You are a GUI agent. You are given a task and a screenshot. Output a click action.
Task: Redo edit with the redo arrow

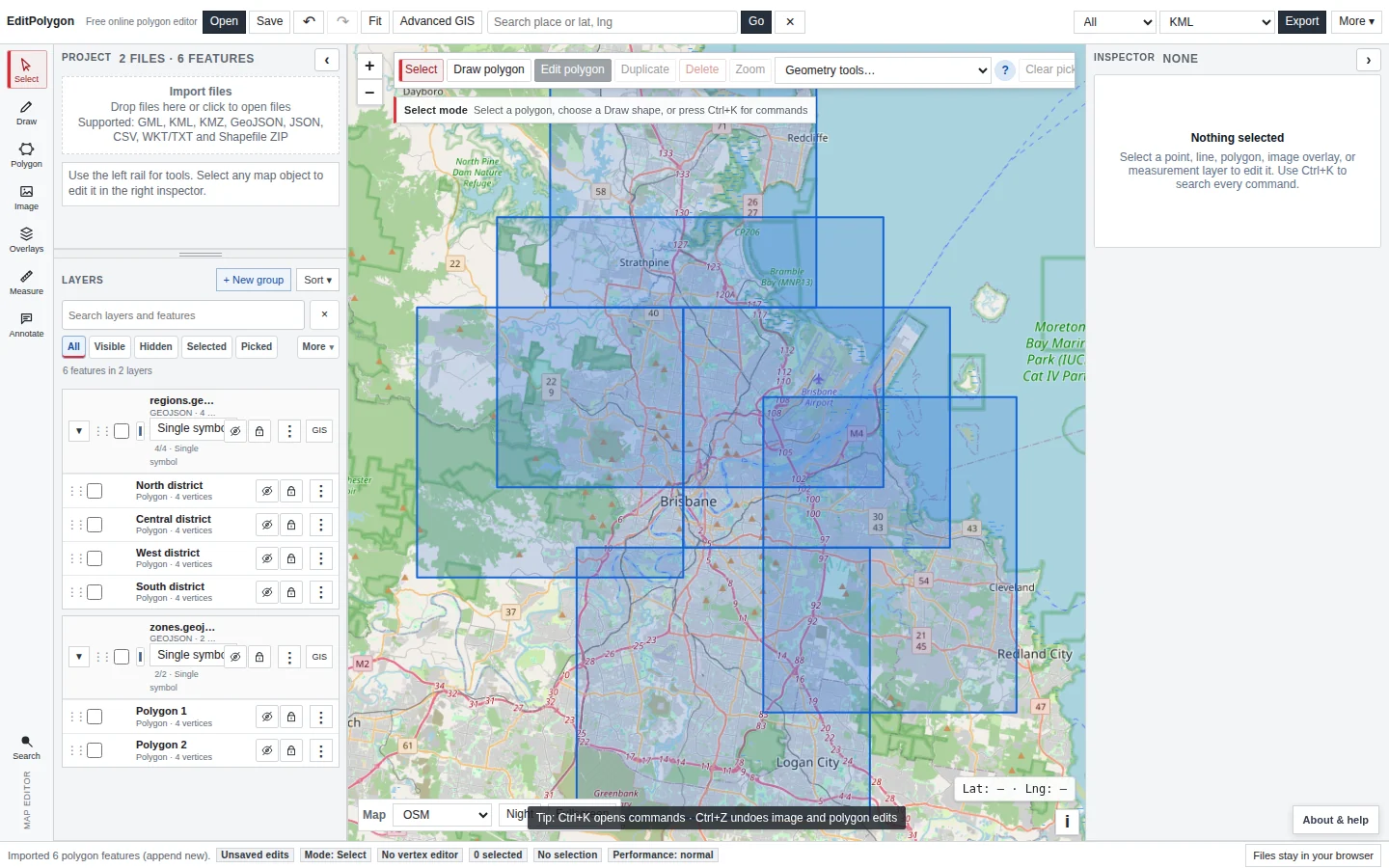tap(342, 21)
